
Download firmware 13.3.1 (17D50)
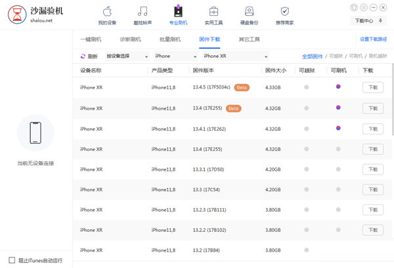click(x=372, y=169)
